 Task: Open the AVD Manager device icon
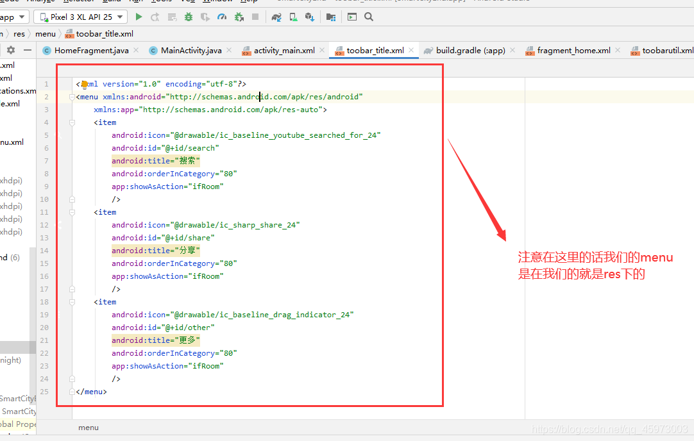coord(293,17)
